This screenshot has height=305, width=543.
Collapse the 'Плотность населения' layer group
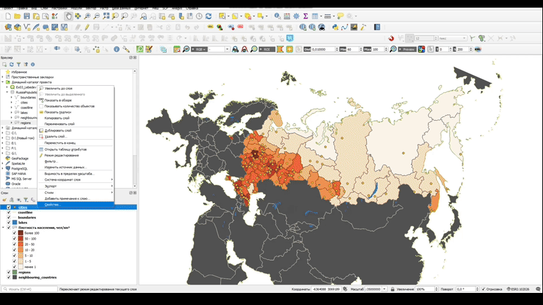pyautogui.click(x=4, y=227)
